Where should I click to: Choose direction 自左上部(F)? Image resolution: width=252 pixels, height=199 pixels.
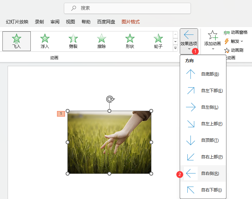[x=203, y=124]
